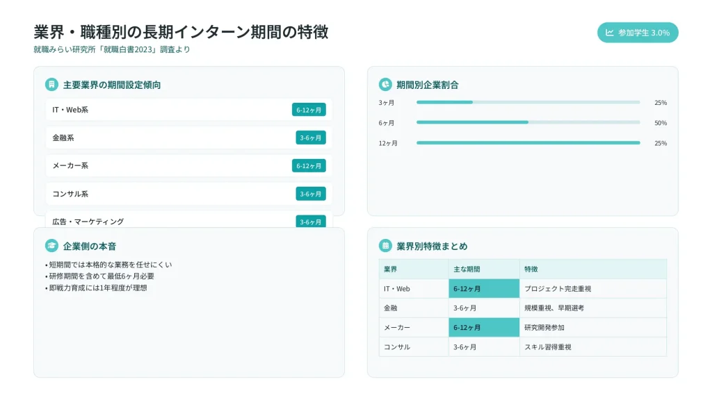The height and width of the screenshot is (400, 712).
Task: Click the 主な期間 column header
Action: pos(483,269)
